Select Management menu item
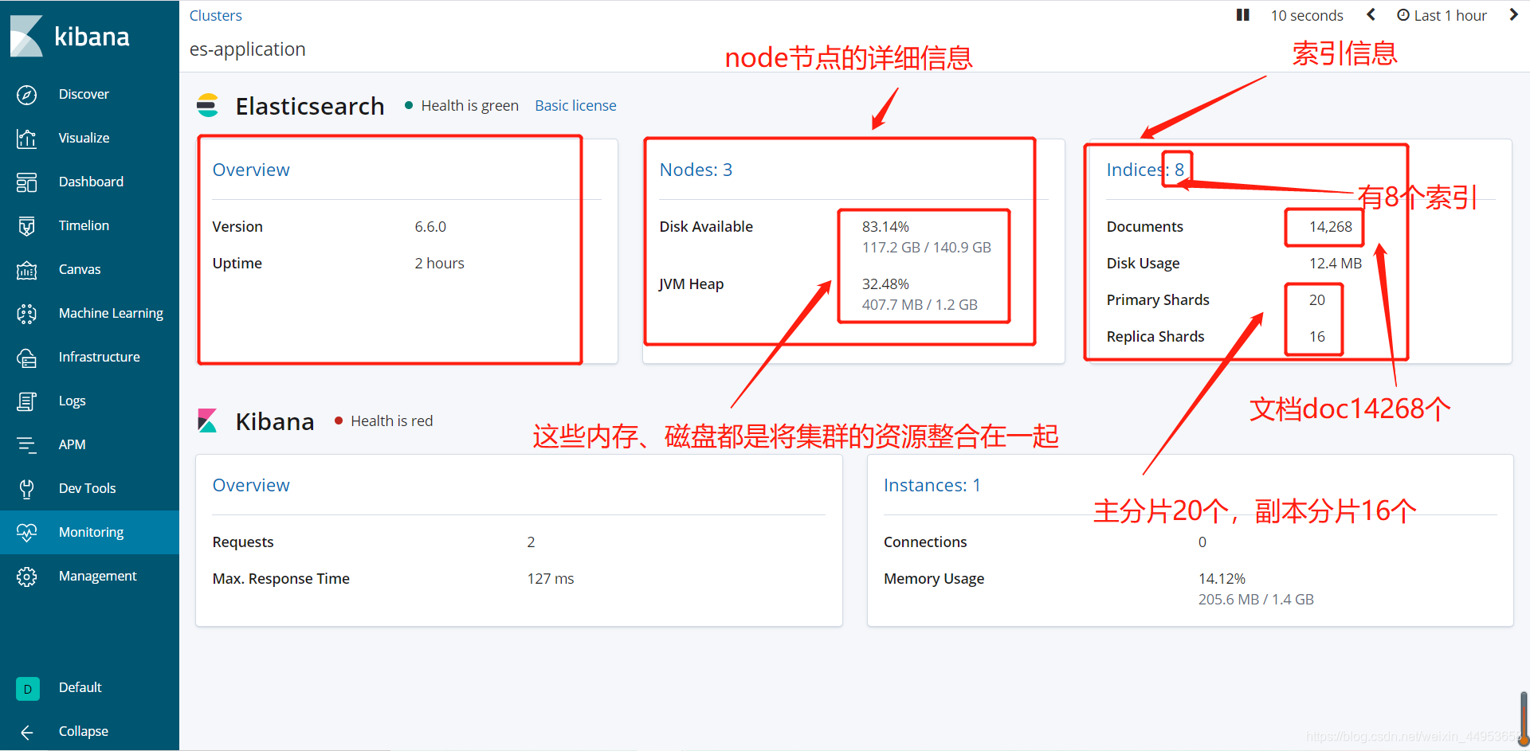This screenshot has width=1530, height=751. coord(97,577)
